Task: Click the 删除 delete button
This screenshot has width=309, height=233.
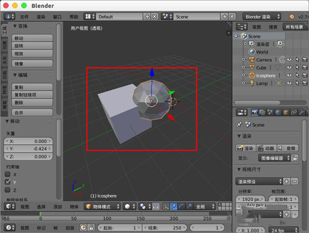Action: point(32,102)
